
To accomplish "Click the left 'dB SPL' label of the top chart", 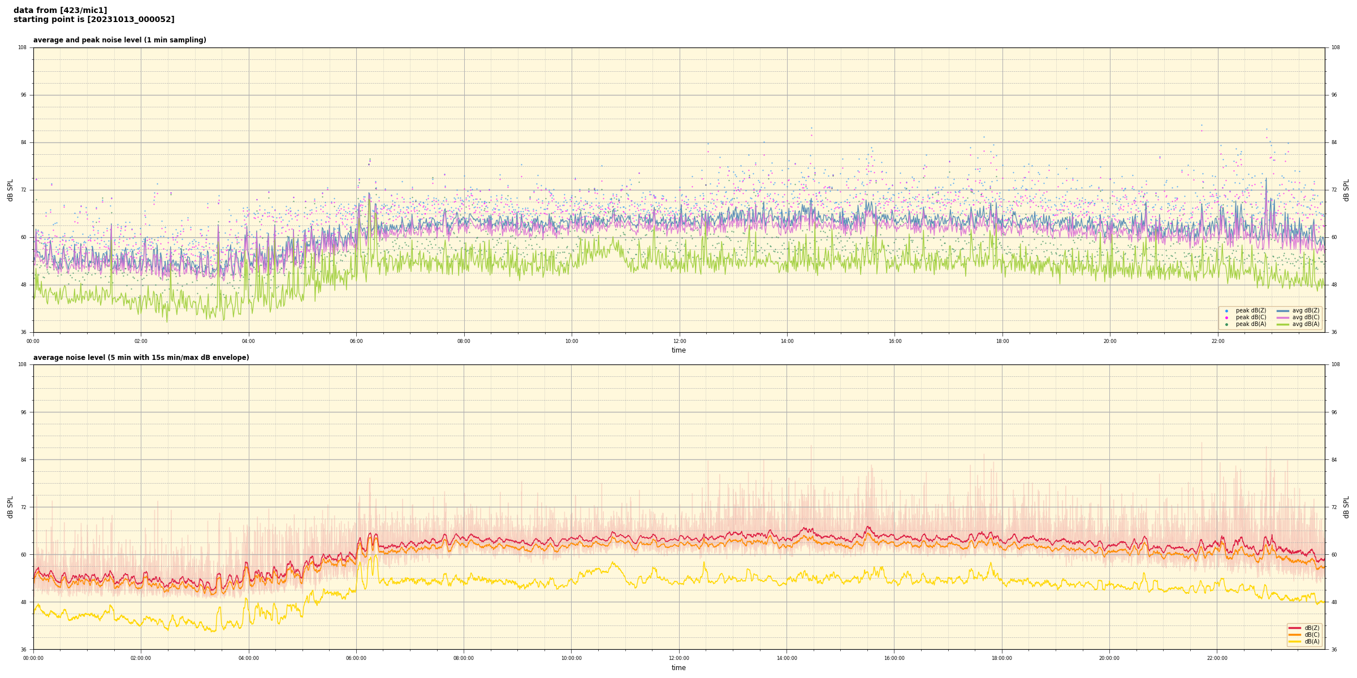I will tap(10, 190).
